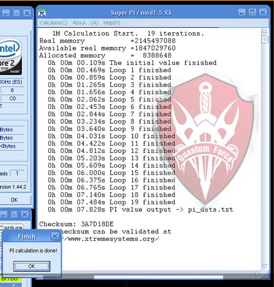
Task: Click the 'Loop 1 finished' line
Action: (110, 70)
